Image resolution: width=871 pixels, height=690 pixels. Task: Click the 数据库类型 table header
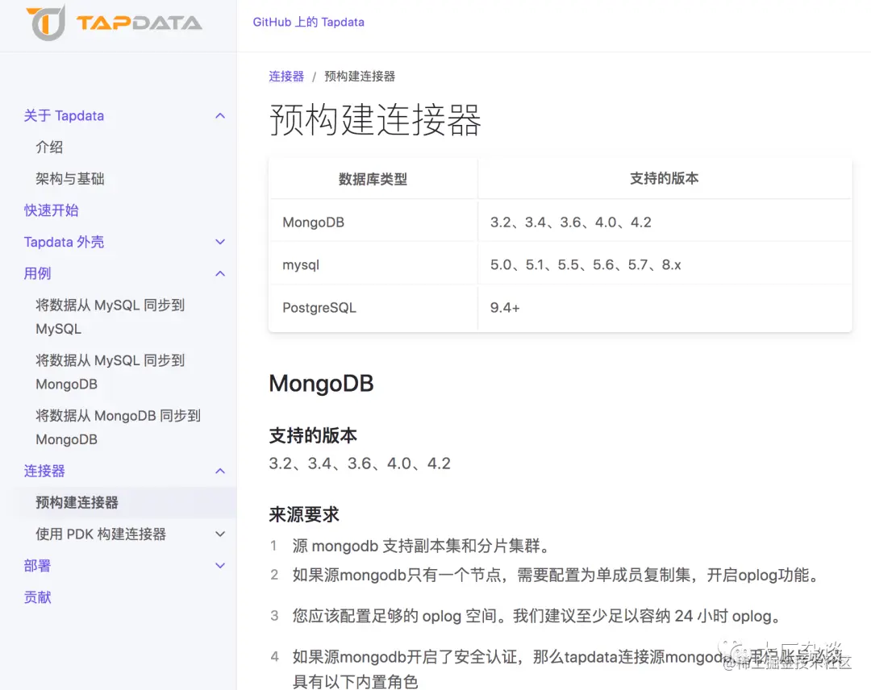pyautogui.click(x=373, y=179)
